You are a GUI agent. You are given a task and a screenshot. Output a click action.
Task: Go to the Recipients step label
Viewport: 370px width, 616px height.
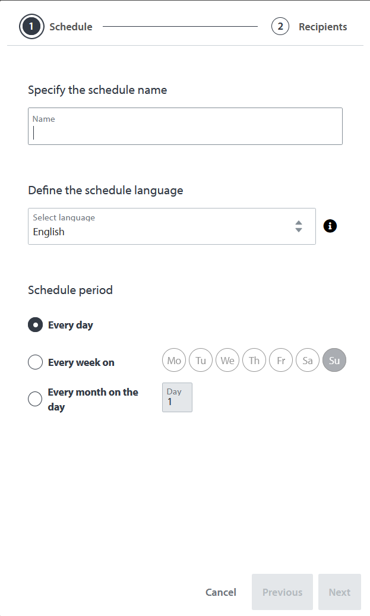pyautogui.click(x=322, y=27)
